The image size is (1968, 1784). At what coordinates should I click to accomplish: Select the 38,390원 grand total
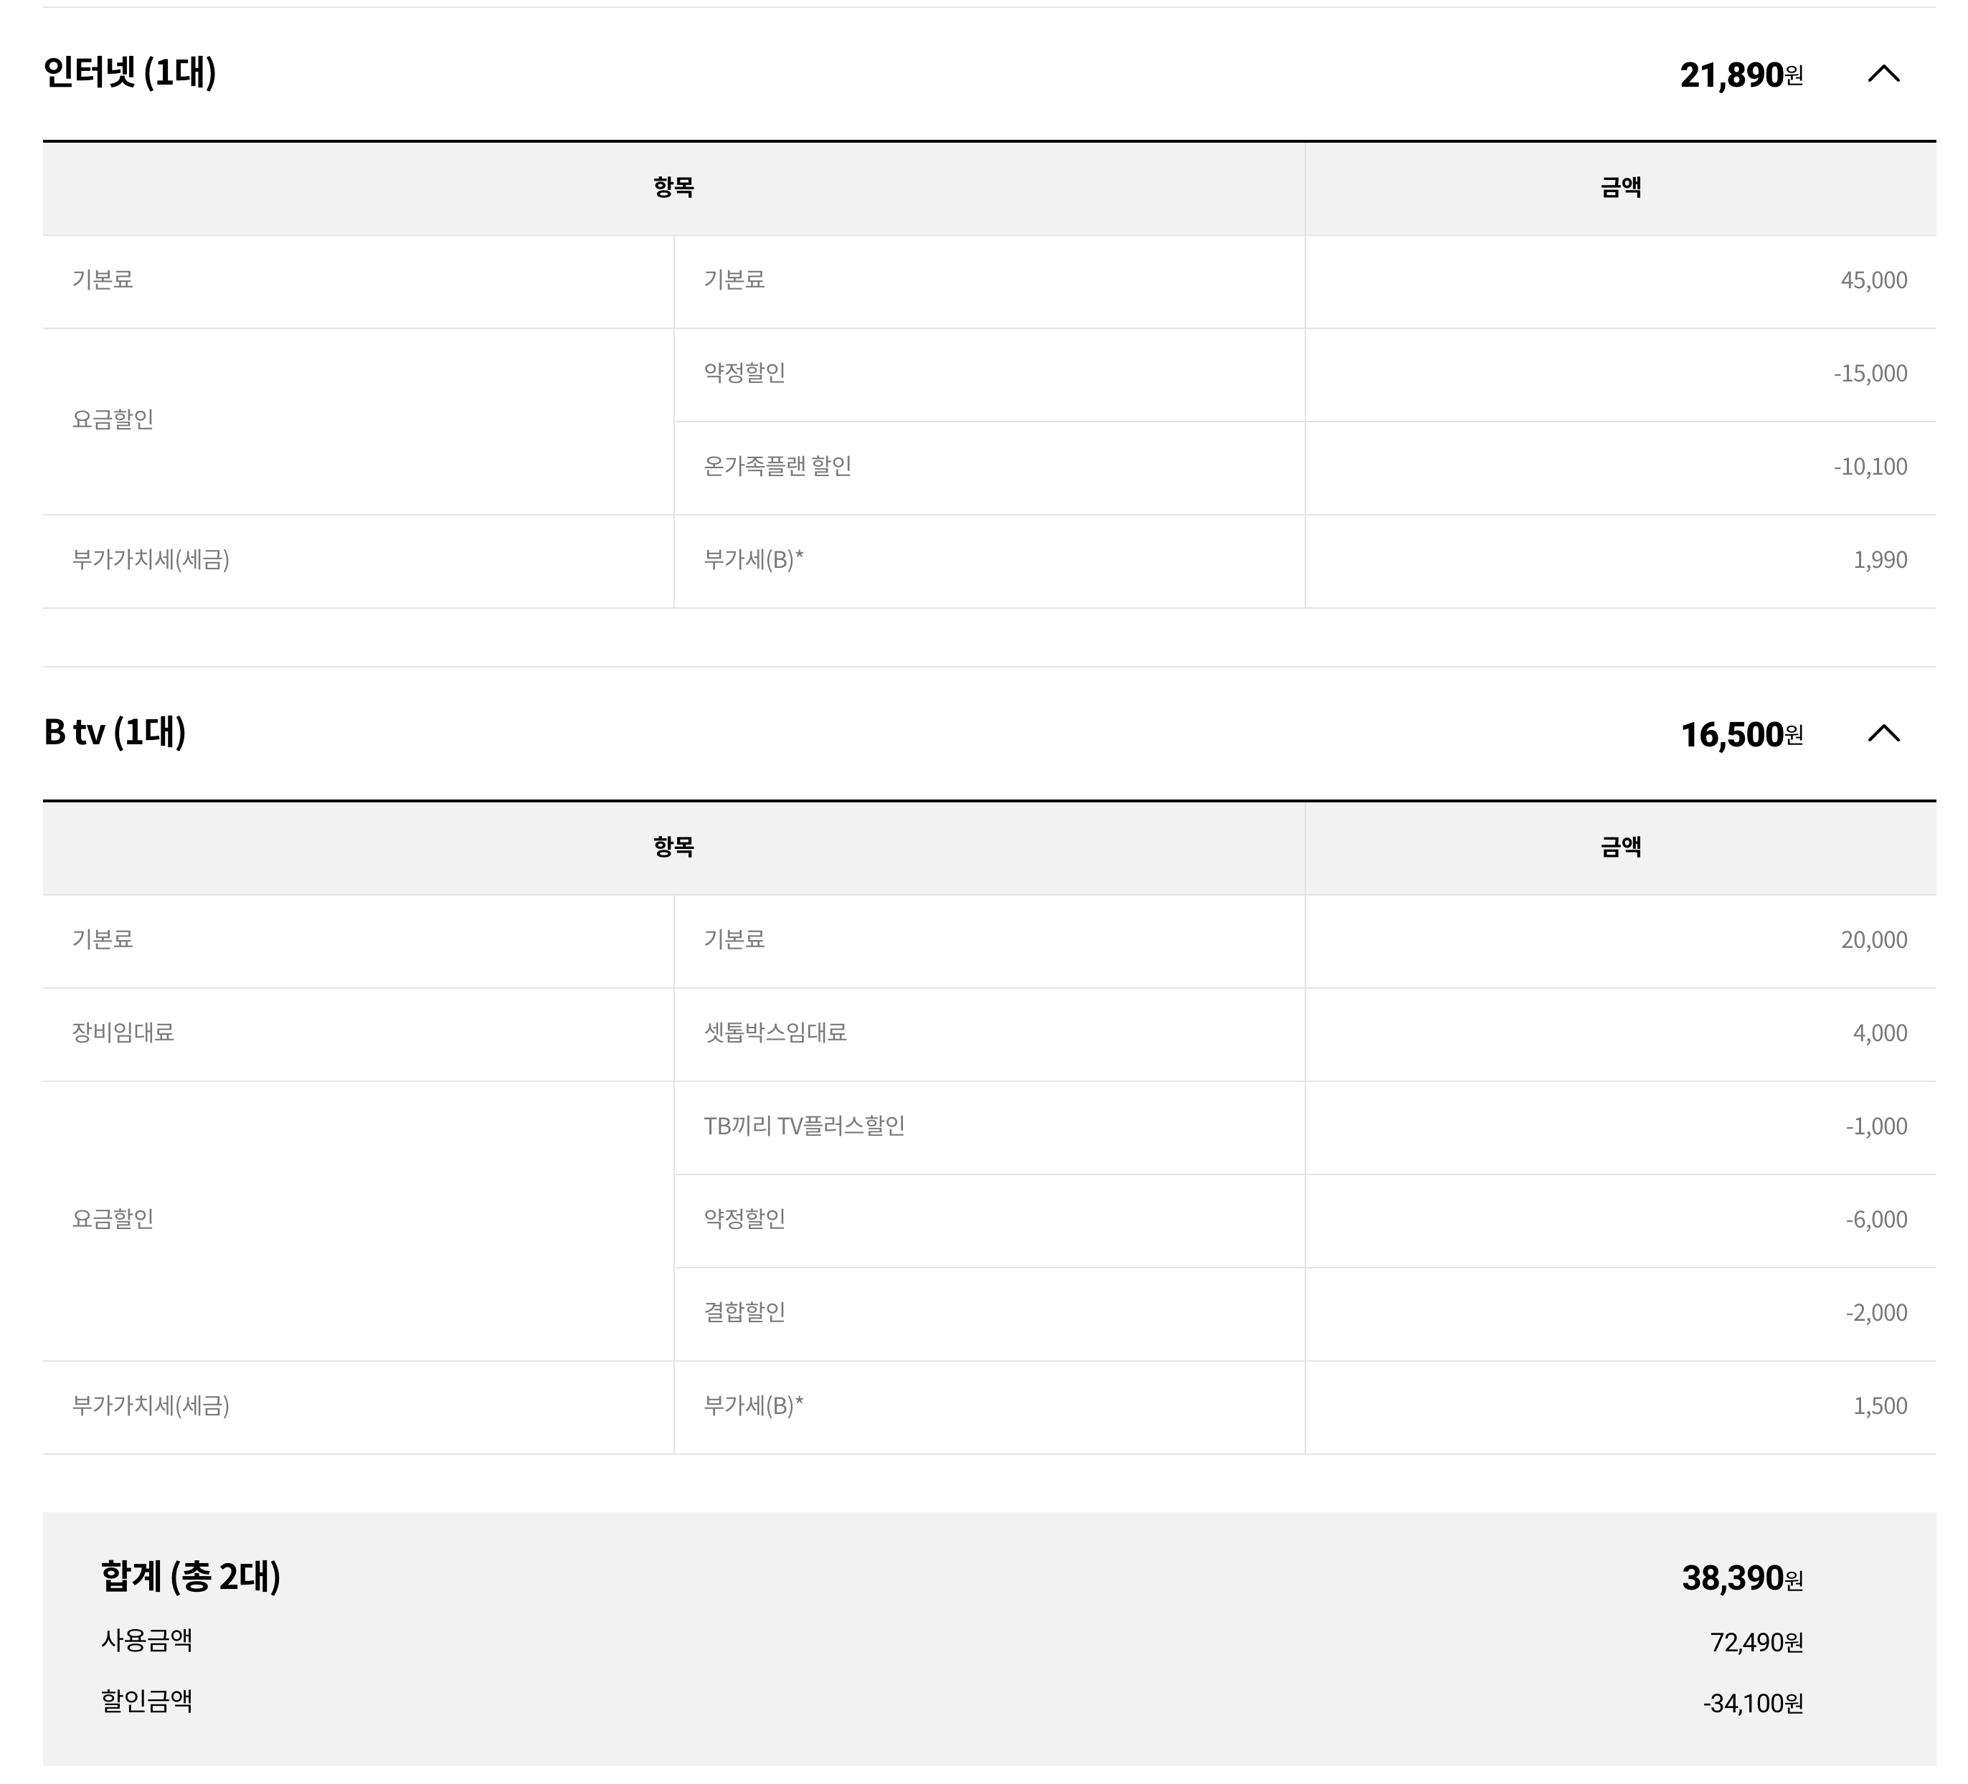[x=1741, y=1578]
